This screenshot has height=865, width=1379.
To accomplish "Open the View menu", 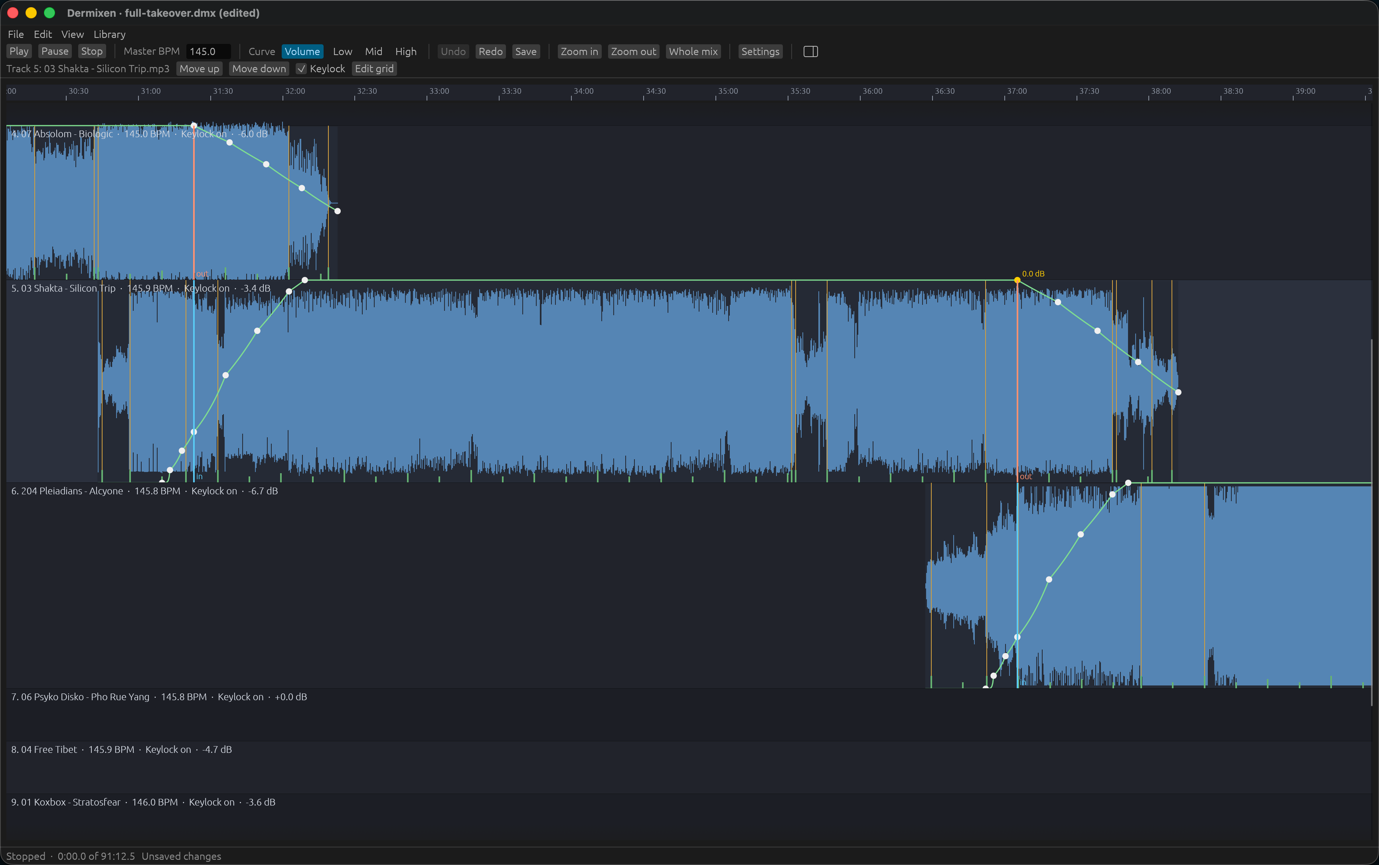I will [x=73, y=34].
